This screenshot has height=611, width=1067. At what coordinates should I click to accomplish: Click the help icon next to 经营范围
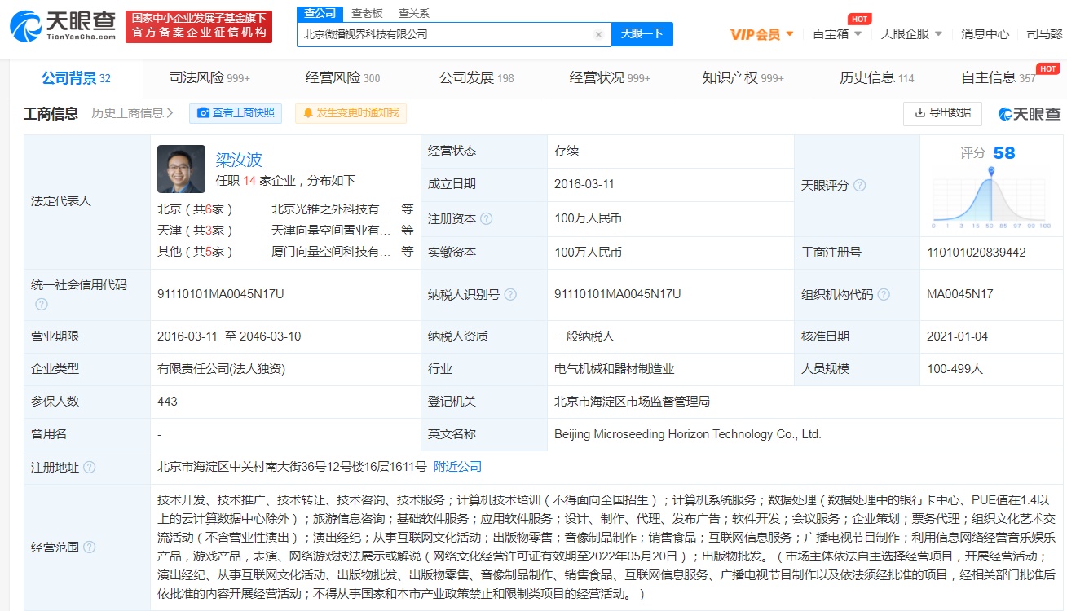90,547
